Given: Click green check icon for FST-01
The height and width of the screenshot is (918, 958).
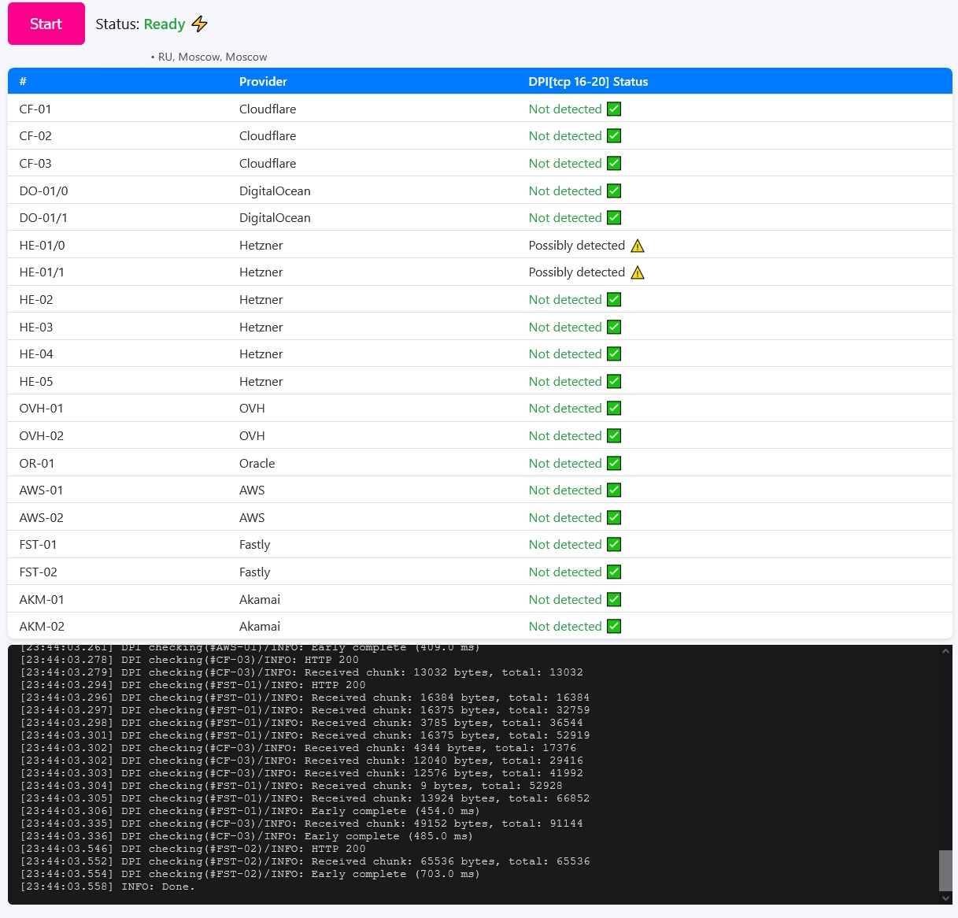Looking at the screenshot, I should pyautogui.click(x=614, y=545).
